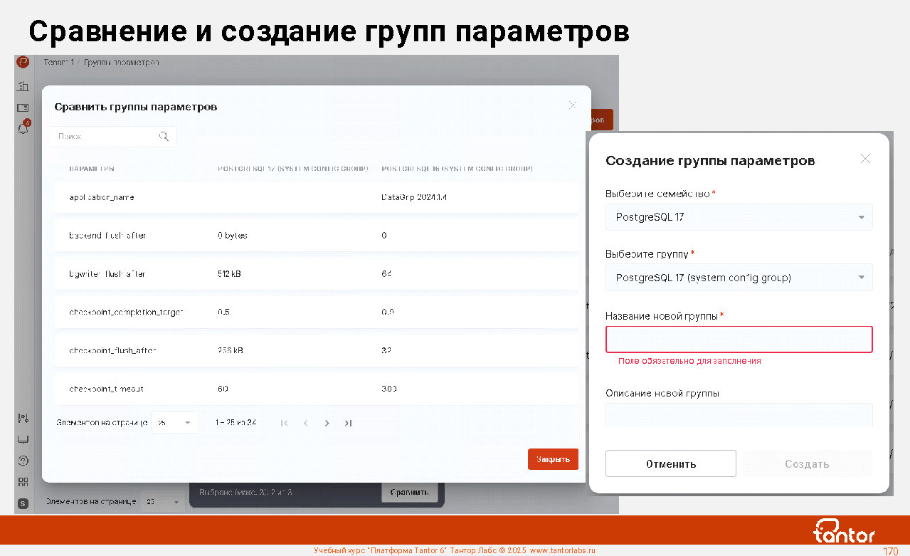The width and height of the screenshot is (910, 556).
Task: Click 'Группы параметров' in the breadcrumb
Action: 121,63
